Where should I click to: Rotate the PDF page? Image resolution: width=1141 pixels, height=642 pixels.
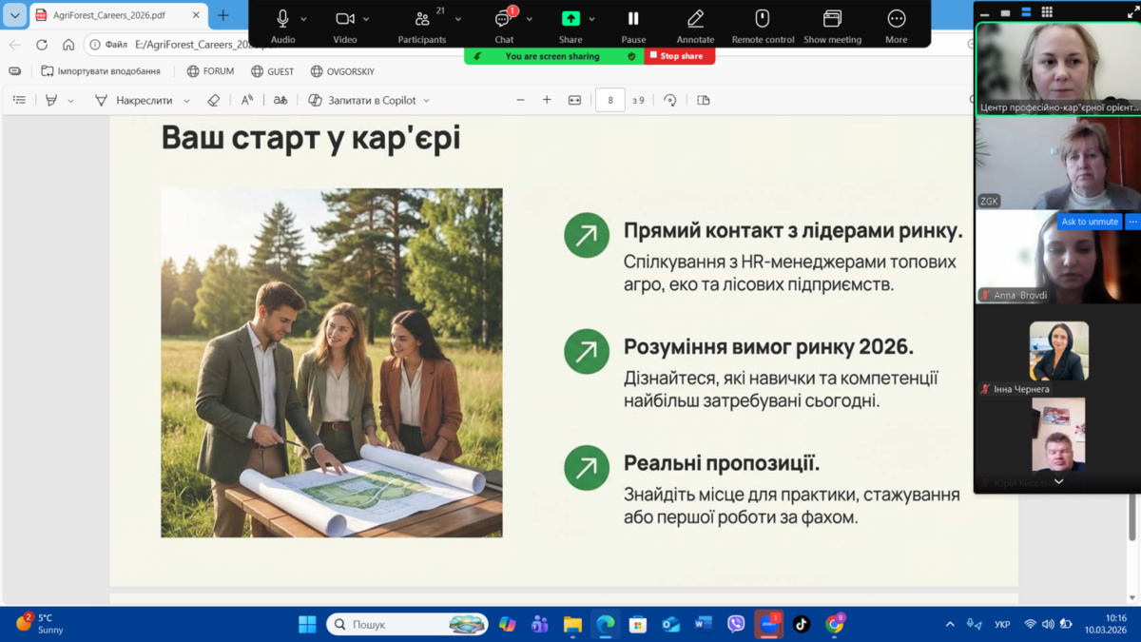(x=670, y=100)
